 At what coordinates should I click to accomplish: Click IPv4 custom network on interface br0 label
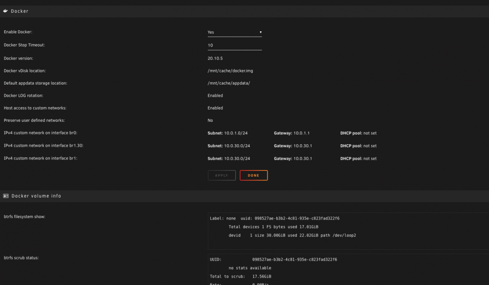41,133
